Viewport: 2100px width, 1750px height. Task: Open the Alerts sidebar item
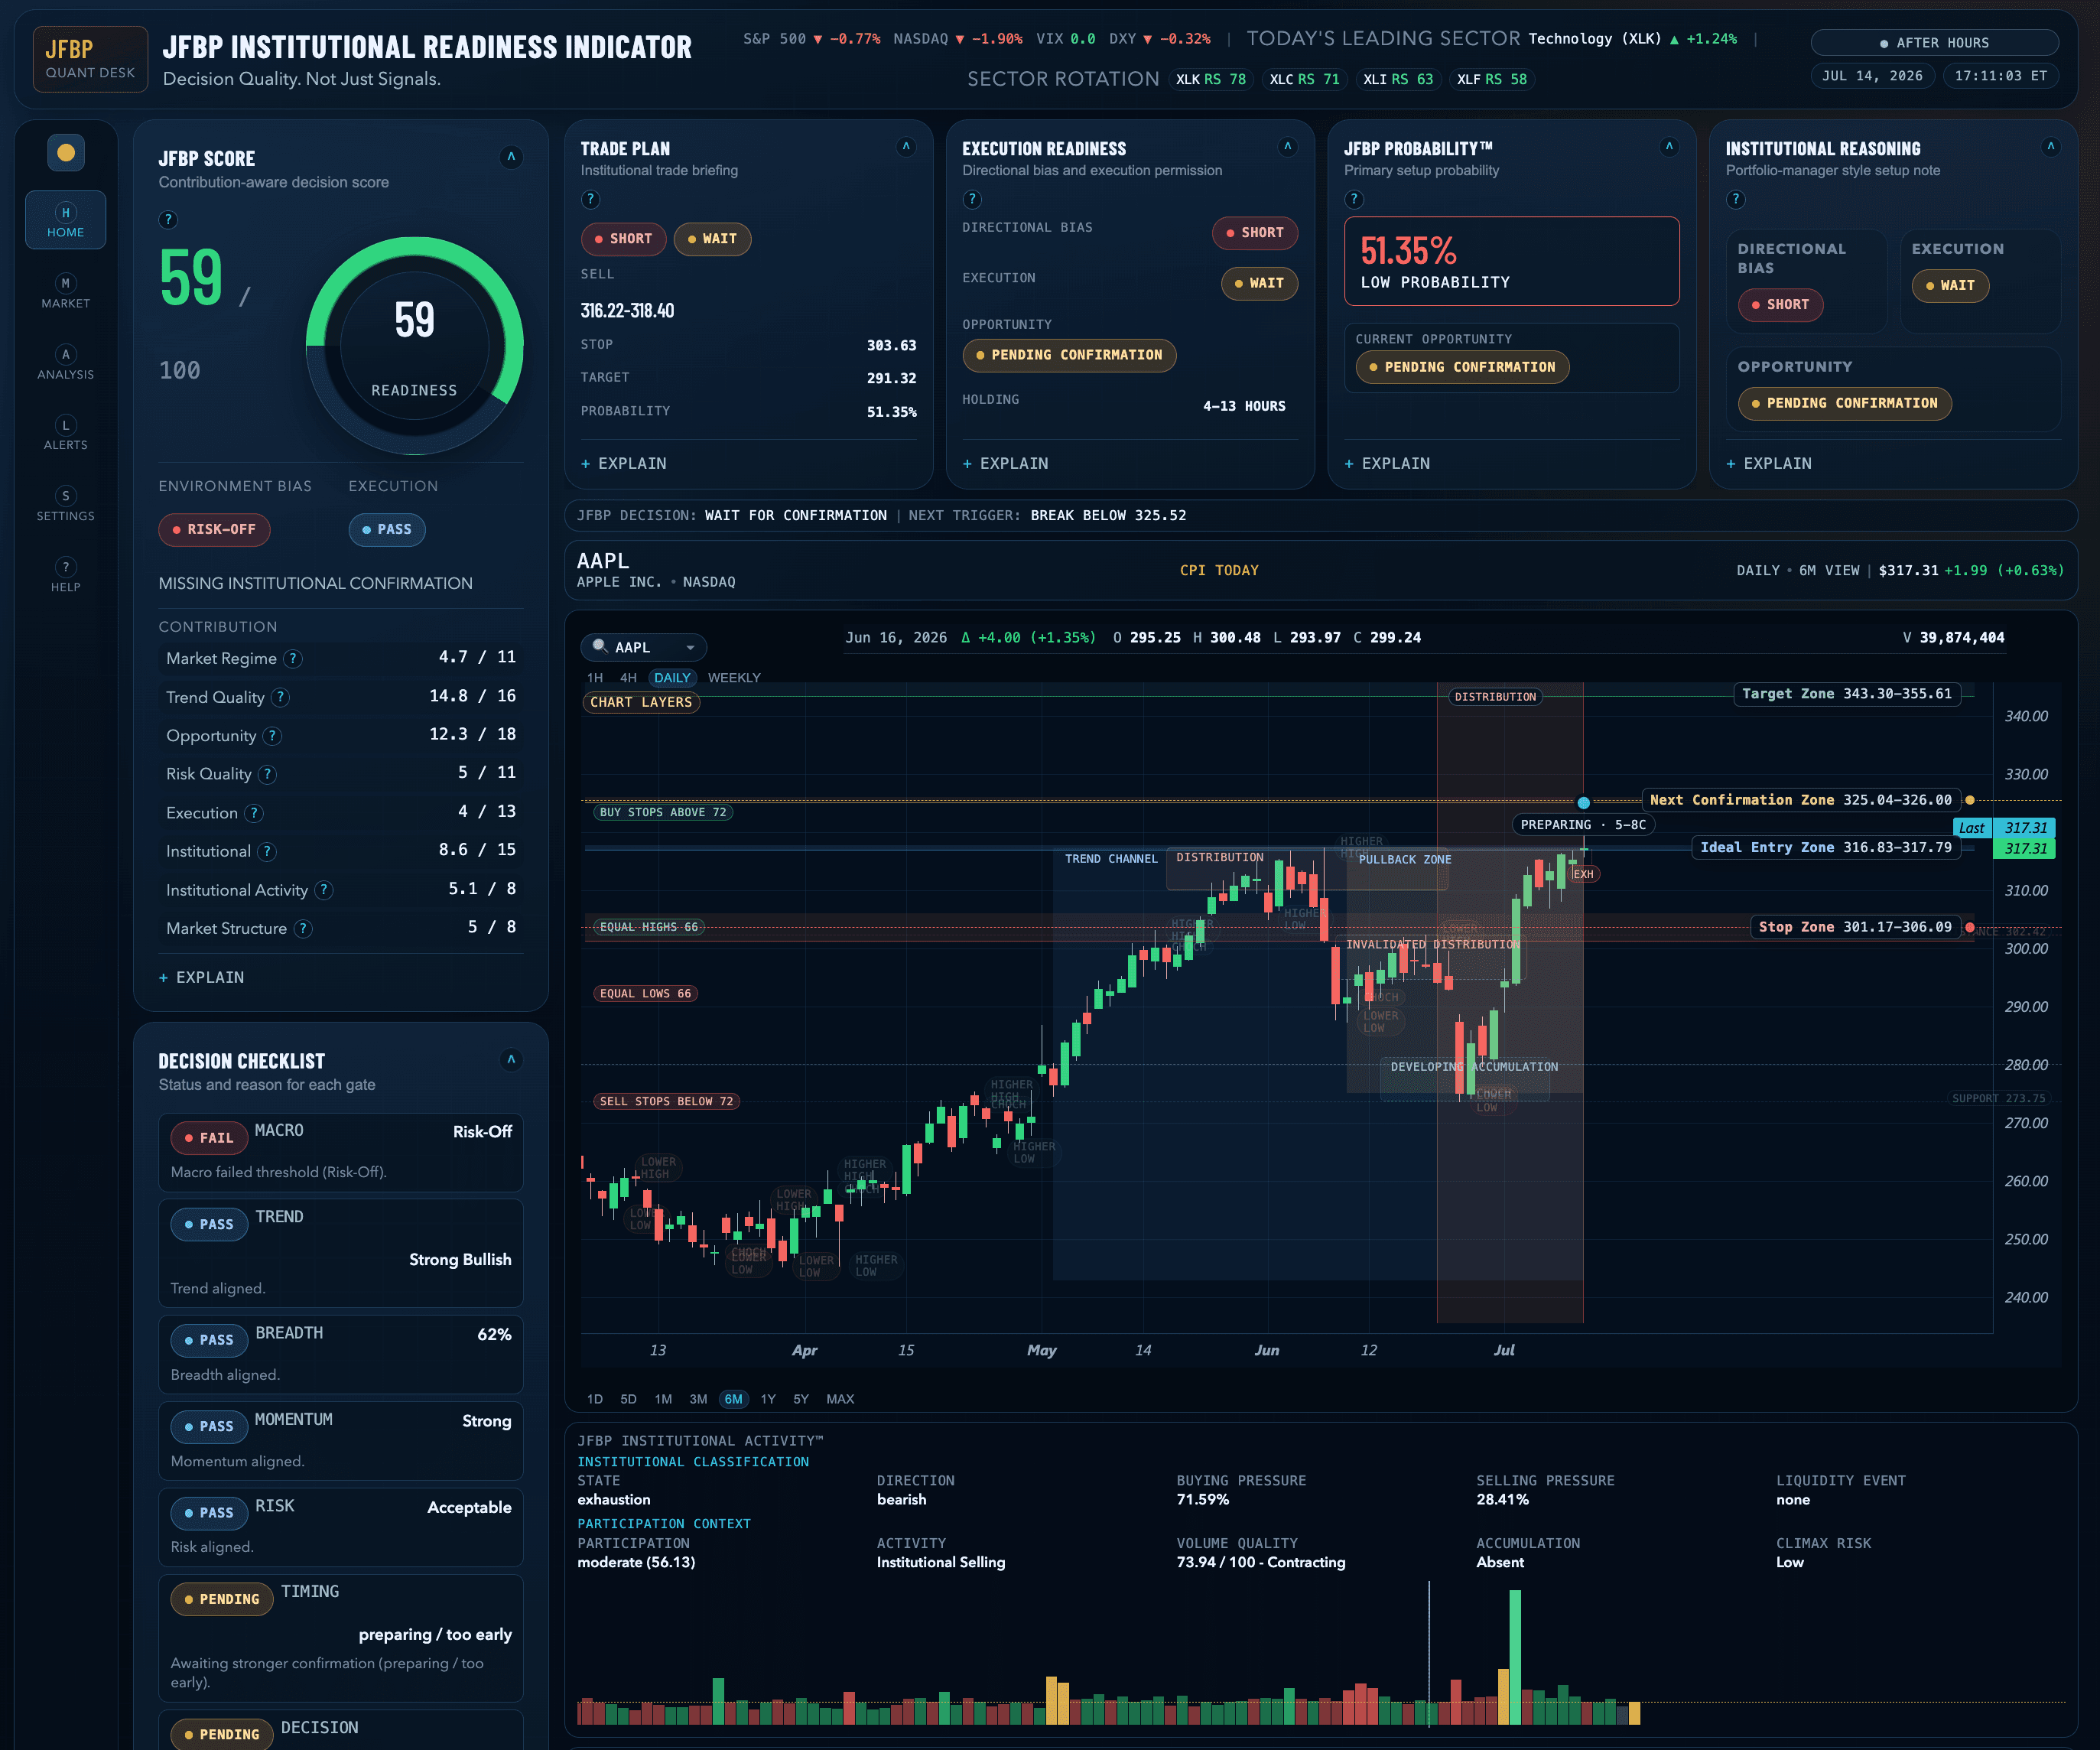(x=65, y=433)
